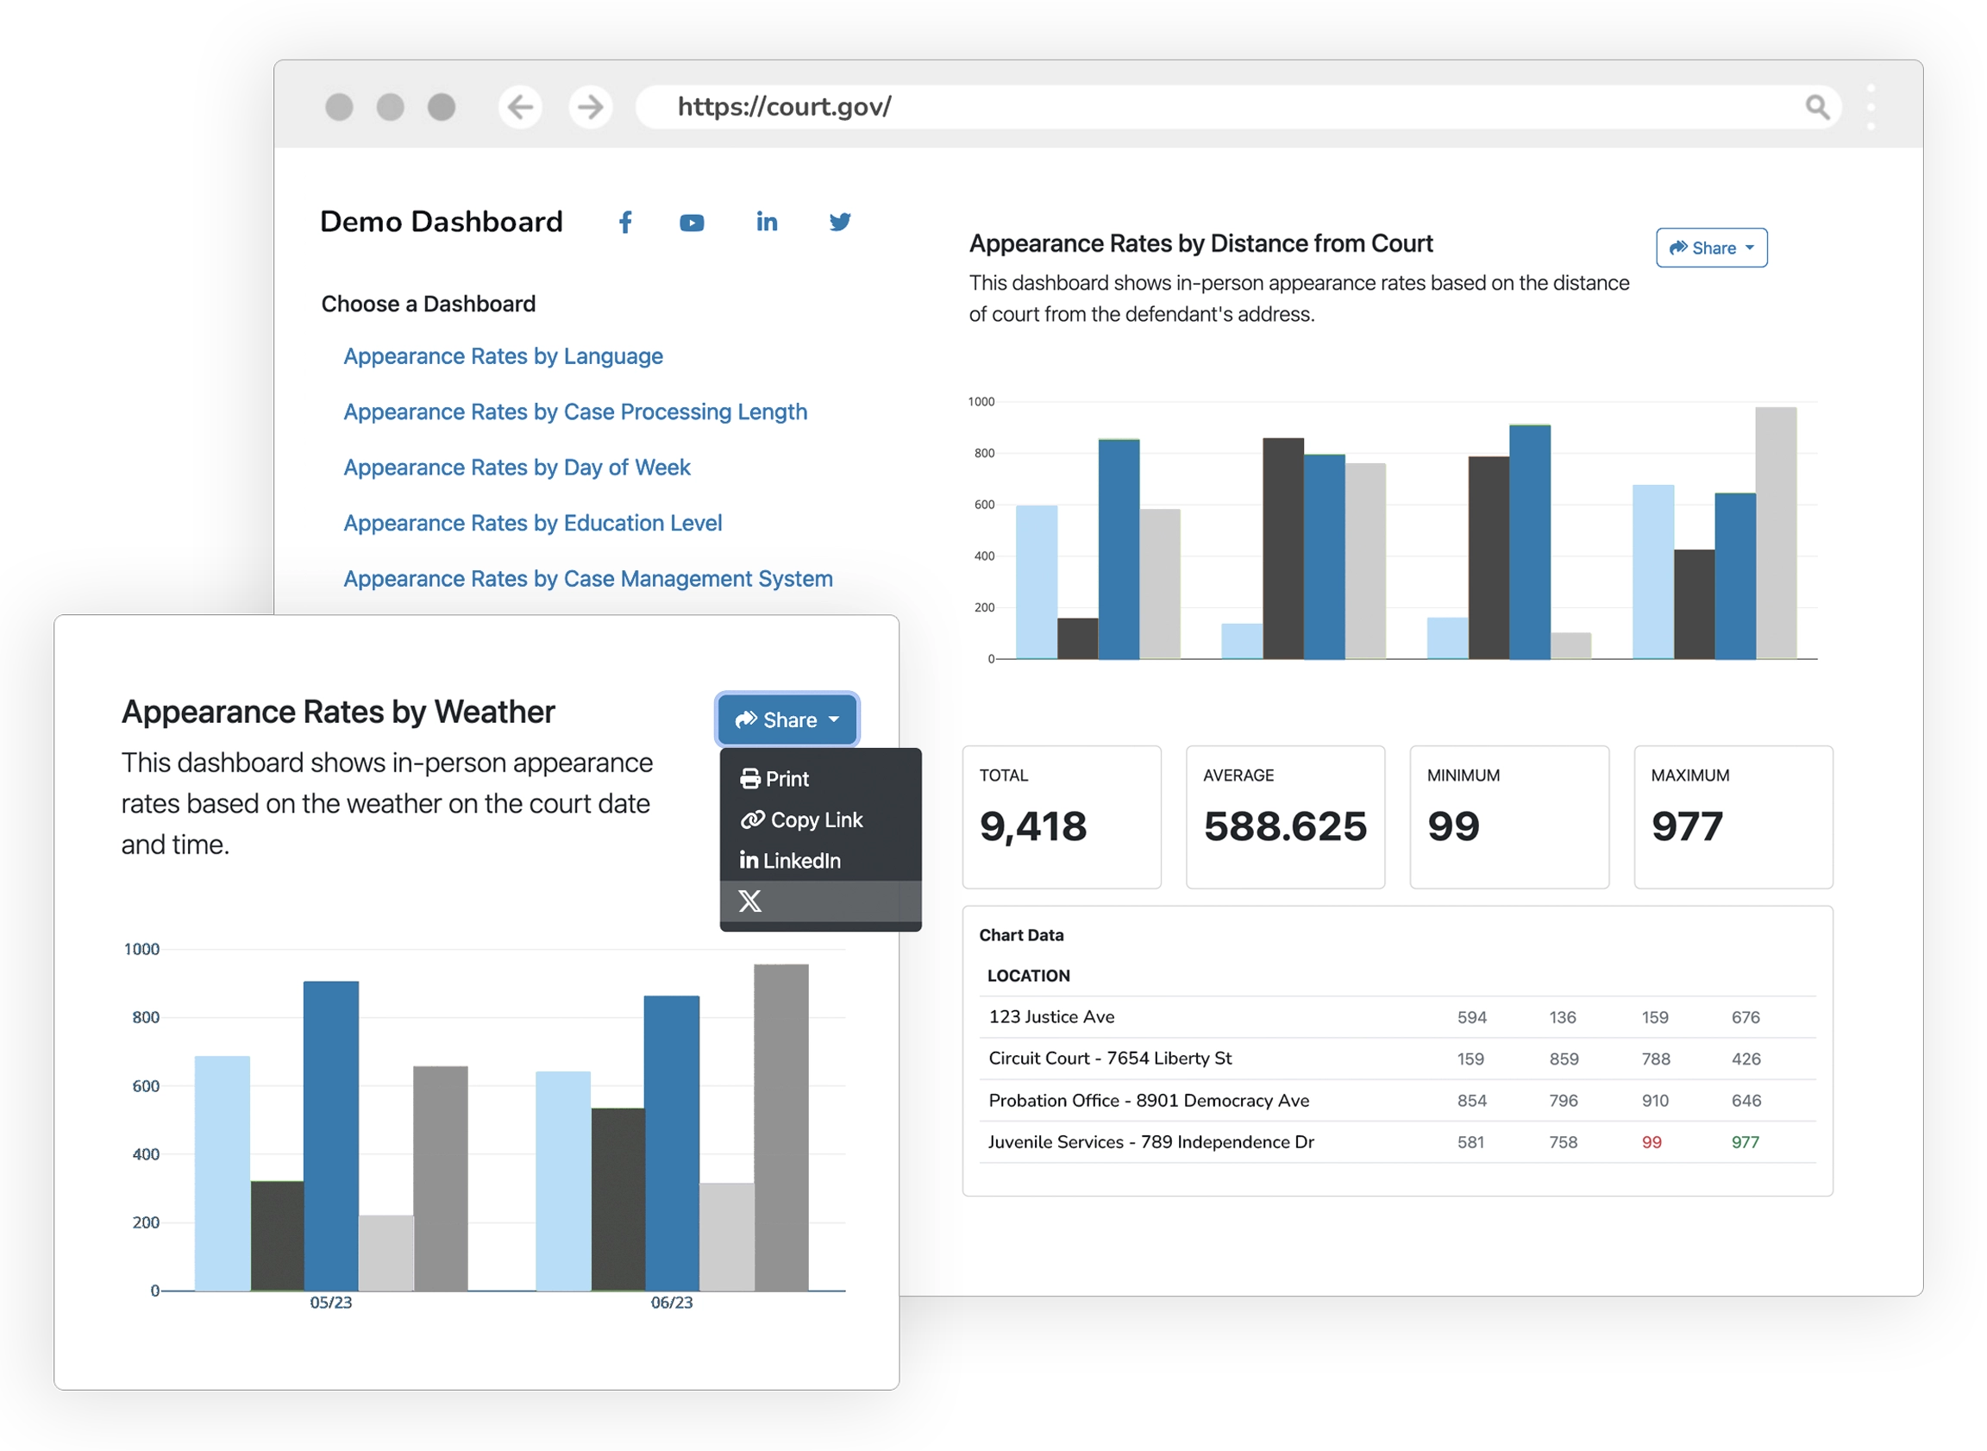The height and width of the screenshot is (1451, 1987).
Task: Expand the Share dropdown on Distance from Court chart
Action: [x=1710, y=248]
